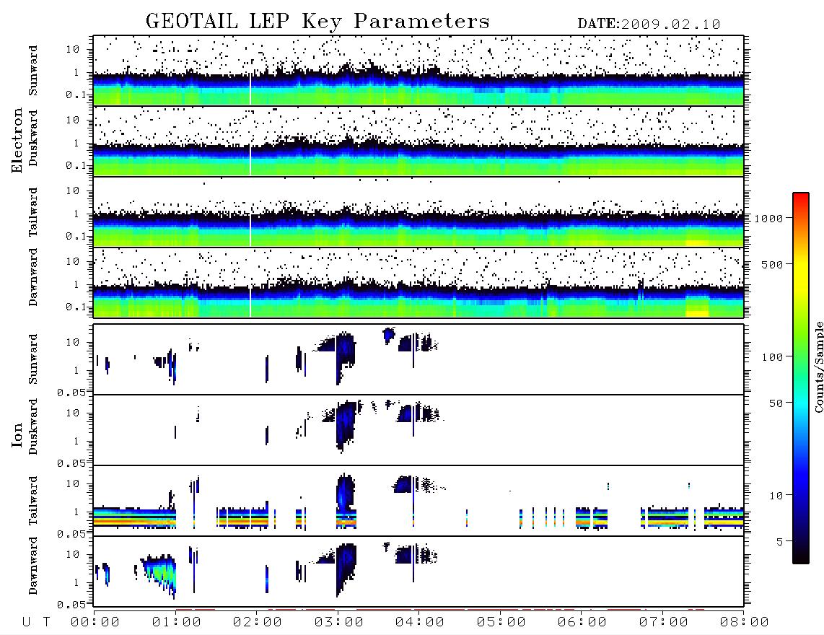Image resolution: width=824 pixels, height=635 pixels.
Task: Click the '04:00' time tick label
Action: click(420, 623)
